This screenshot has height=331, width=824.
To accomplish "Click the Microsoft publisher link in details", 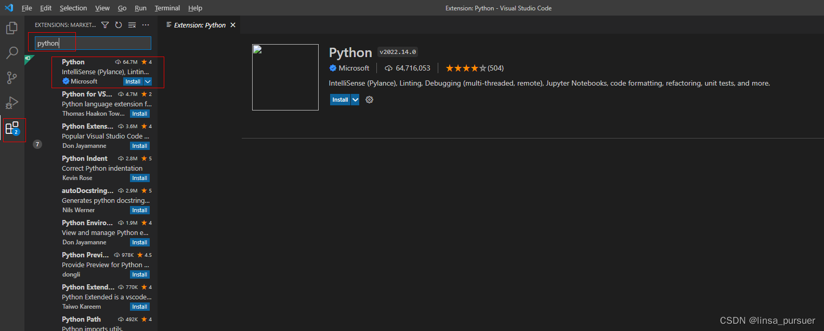I will pos(354,68).
